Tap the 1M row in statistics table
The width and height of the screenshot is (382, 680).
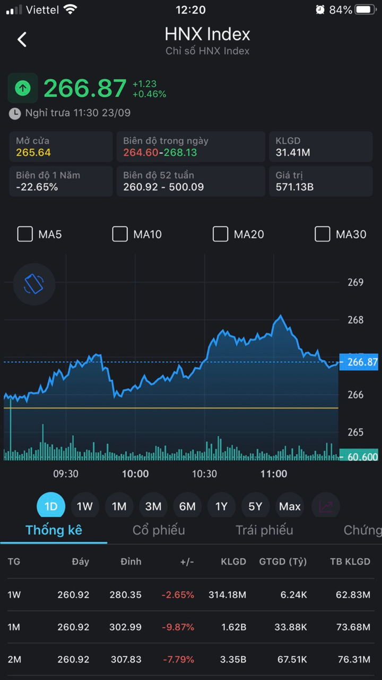coord(191,627)
